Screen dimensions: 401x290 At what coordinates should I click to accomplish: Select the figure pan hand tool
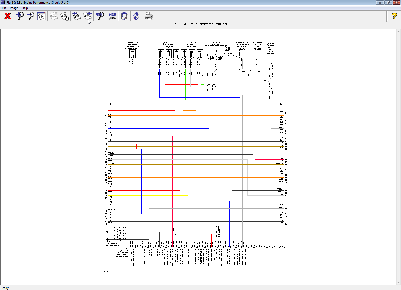pyautogui.click(x=65, y=16)
